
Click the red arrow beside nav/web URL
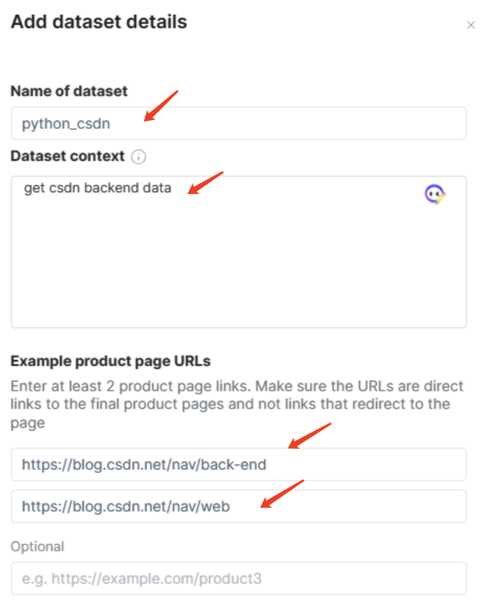(282, 494)
